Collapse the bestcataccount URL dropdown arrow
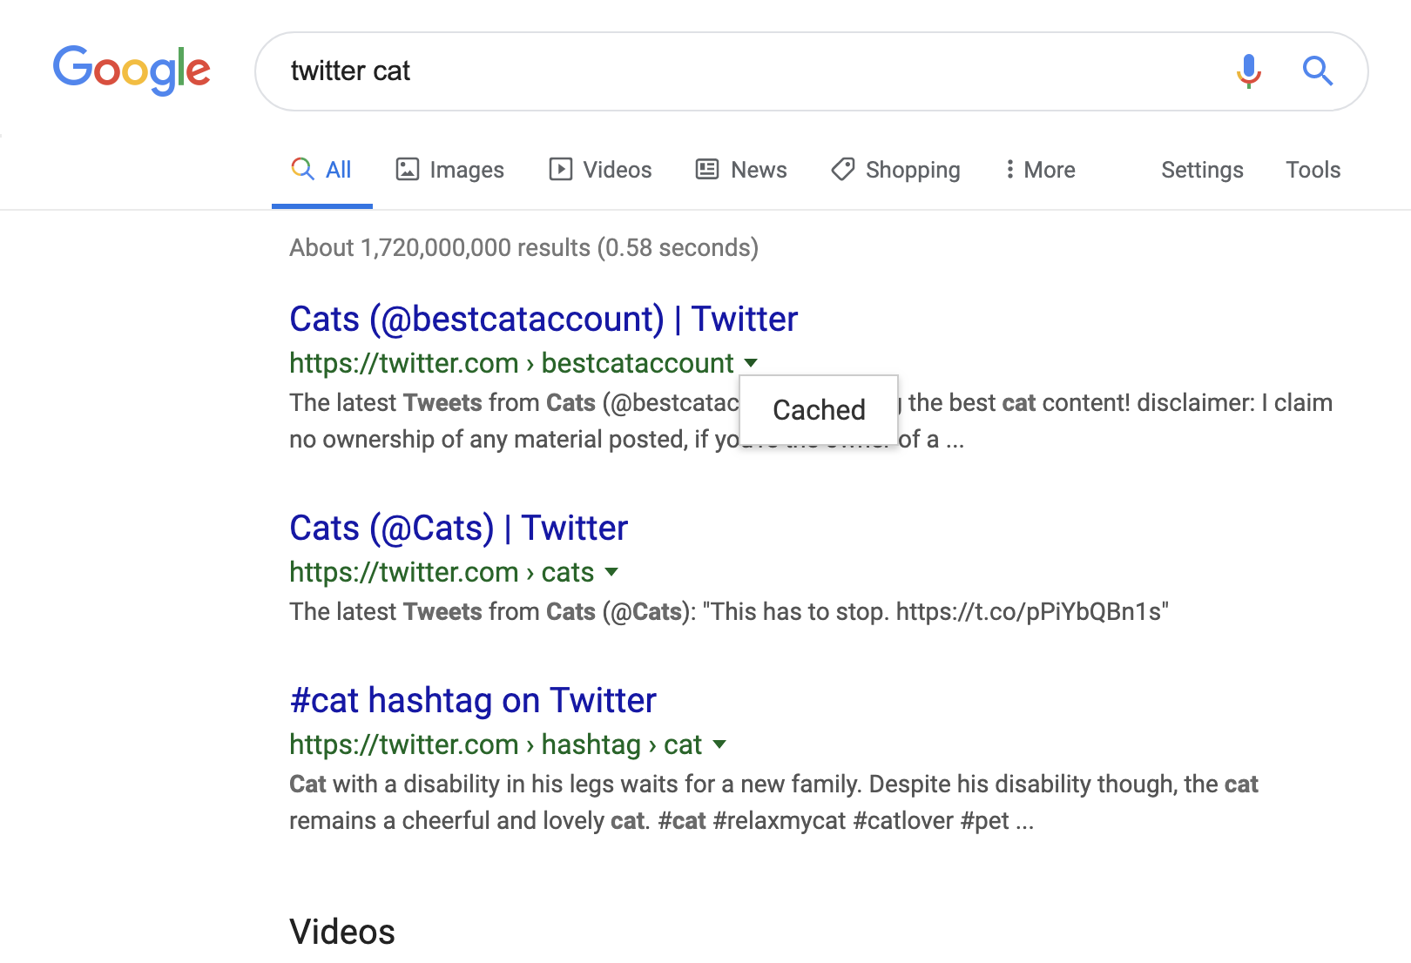This screenshot has width=1411, height=963. (x=751, y=363)
